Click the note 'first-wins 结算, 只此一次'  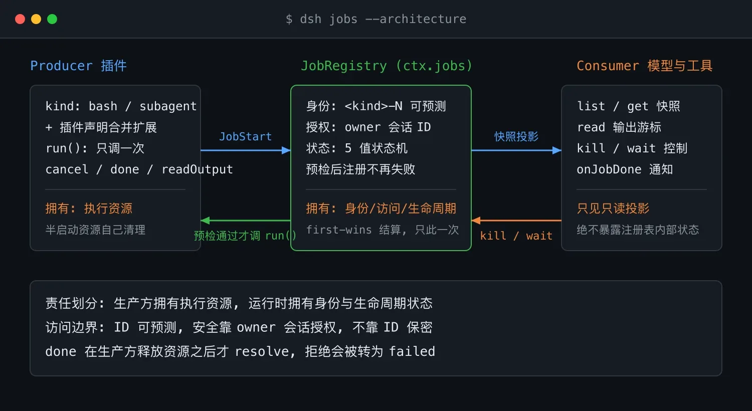[383, 230]
